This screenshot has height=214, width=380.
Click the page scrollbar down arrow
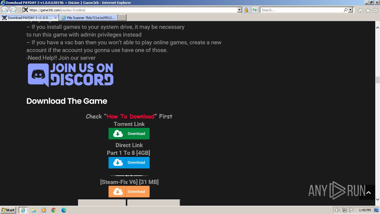378,199
